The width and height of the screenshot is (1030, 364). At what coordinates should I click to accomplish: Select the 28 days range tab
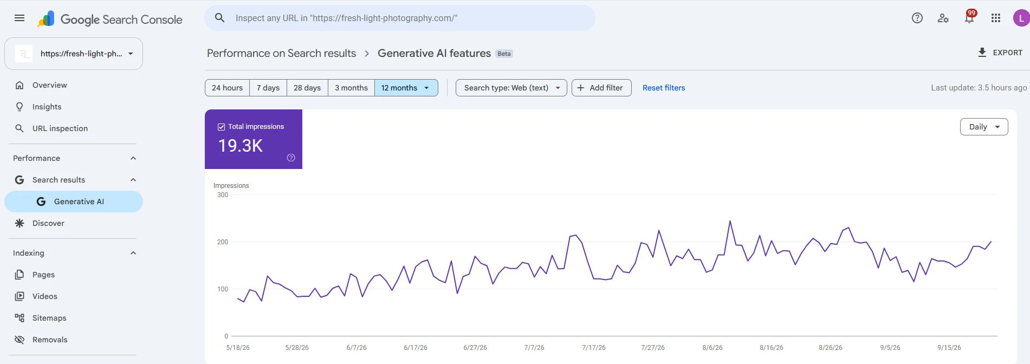[307, 88]
